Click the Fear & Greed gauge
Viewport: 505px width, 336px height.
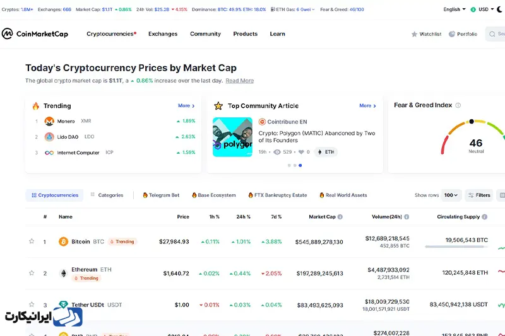click(473, 137)
